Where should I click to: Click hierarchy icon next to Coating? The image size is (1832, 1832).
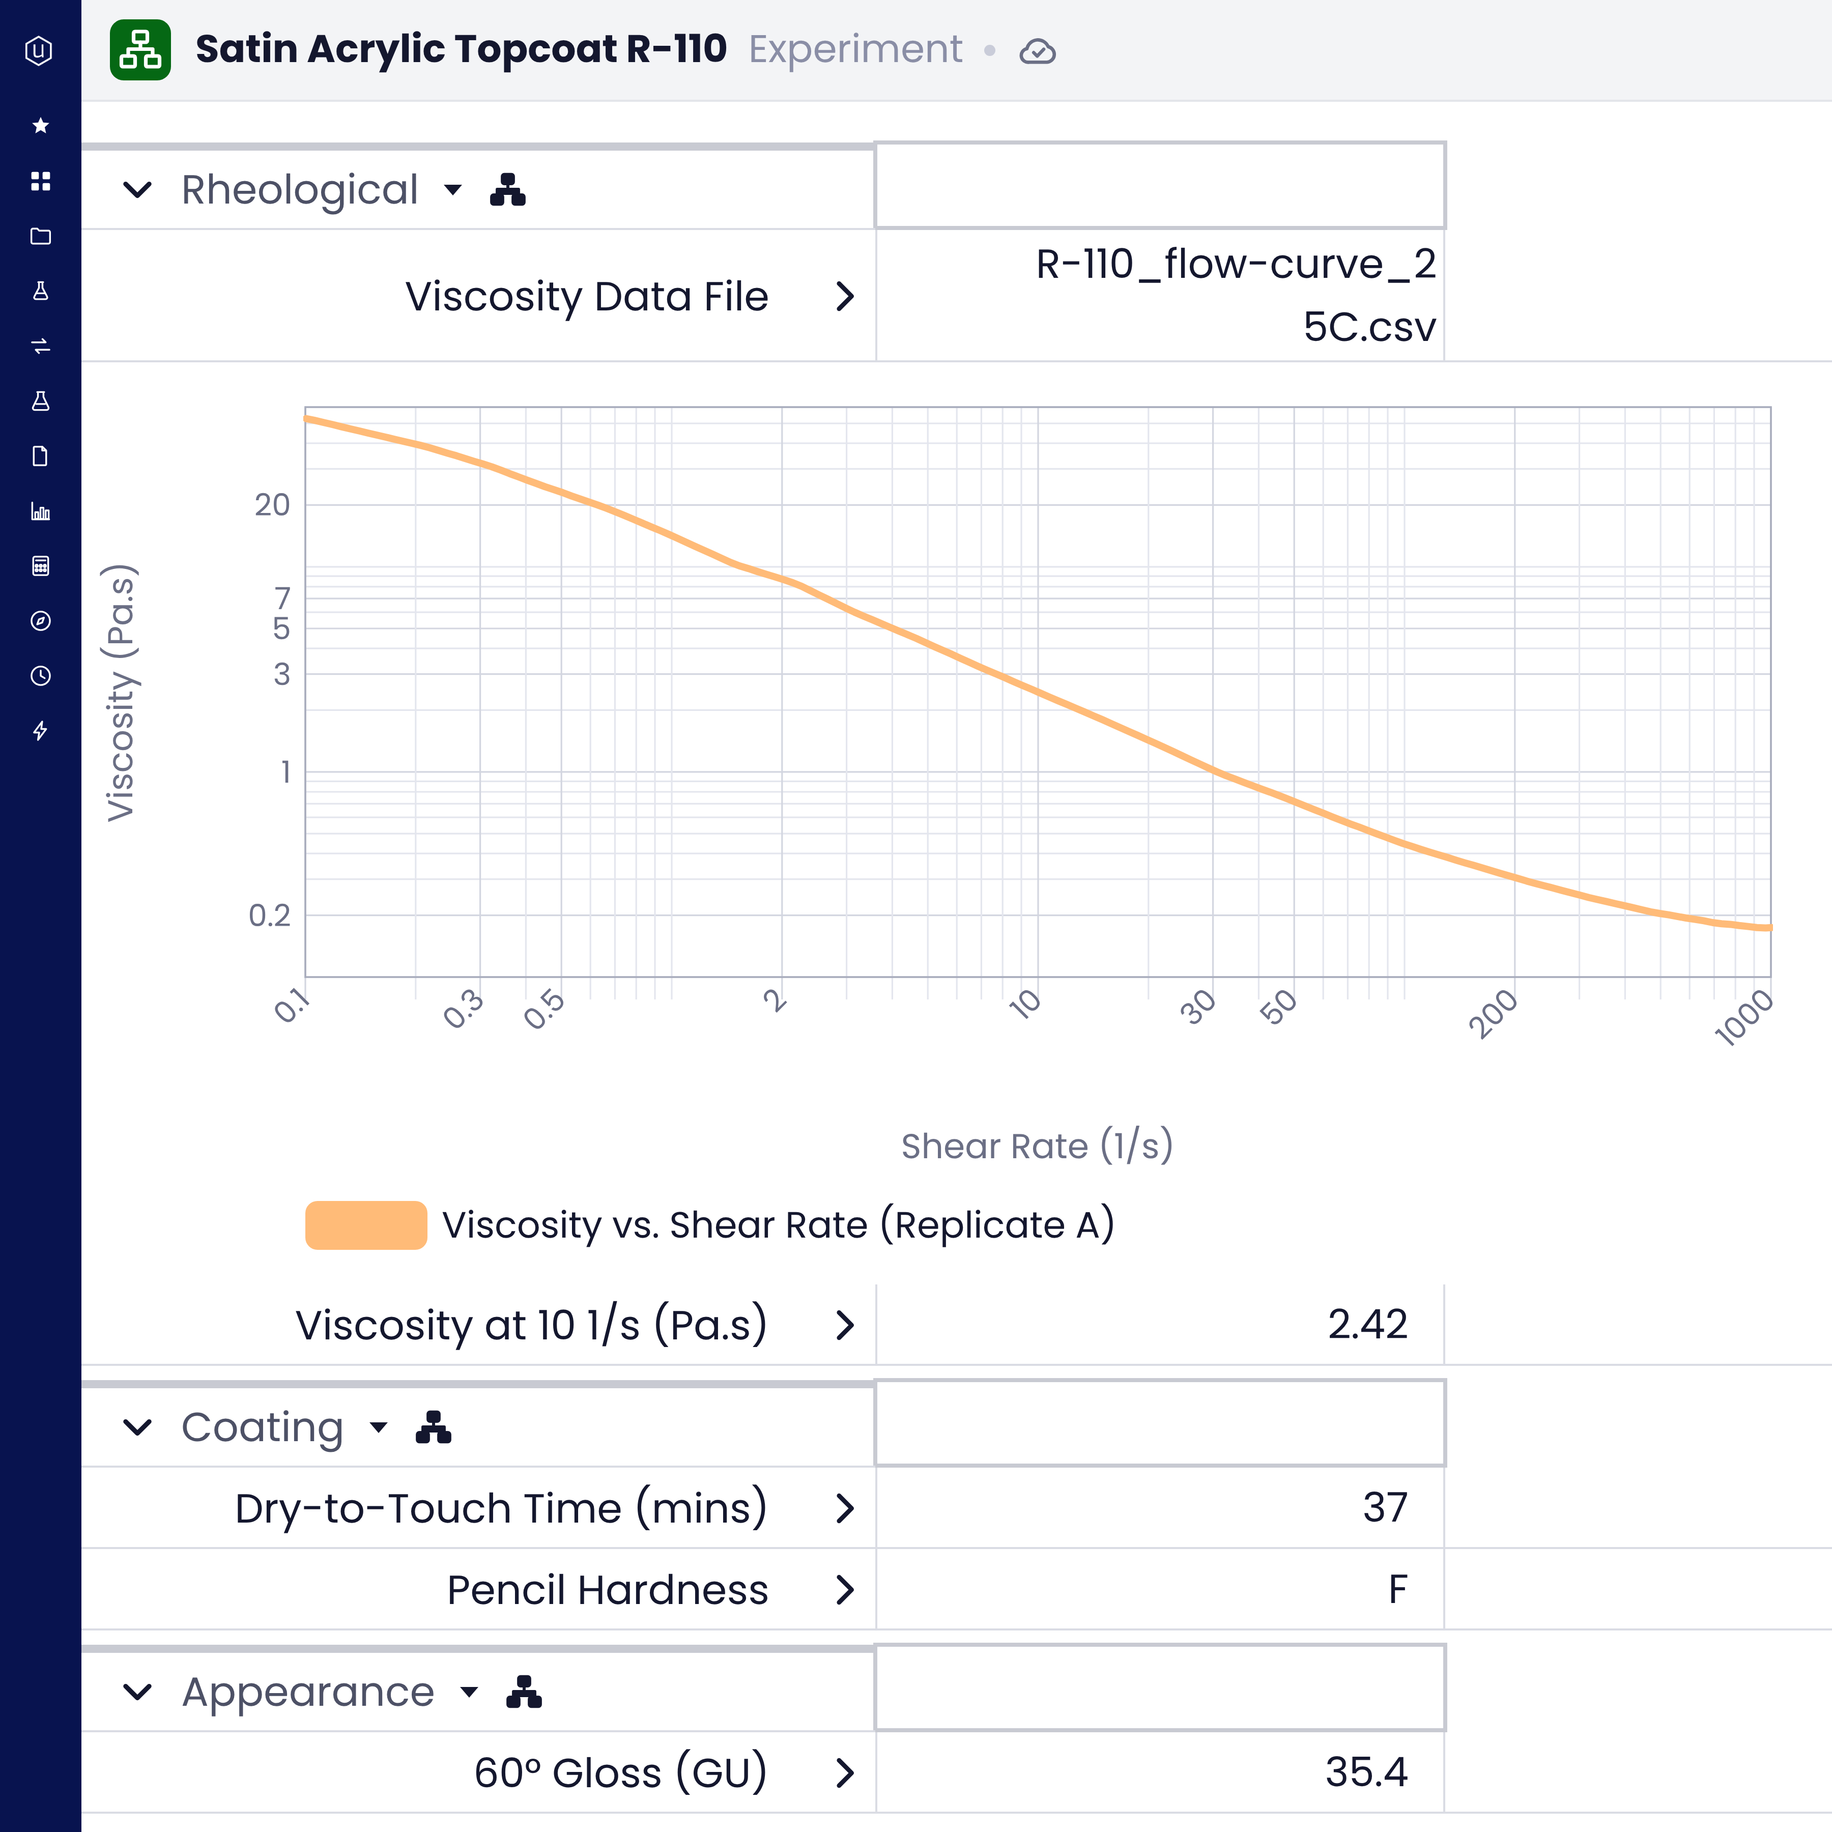434,1427
